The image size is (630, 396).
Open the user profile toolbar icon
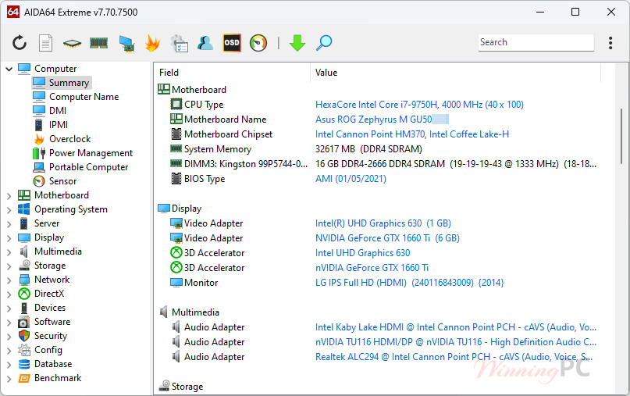pyautogui.click(x=205, y=43)
